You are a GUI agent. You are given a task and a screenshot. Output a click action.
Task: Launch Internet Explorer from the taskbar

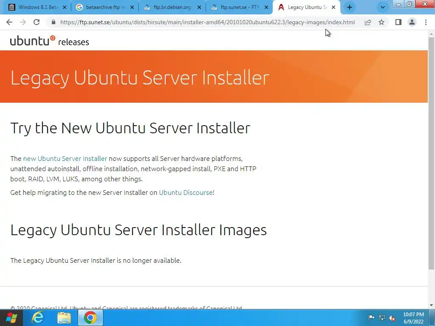point(38,318)
